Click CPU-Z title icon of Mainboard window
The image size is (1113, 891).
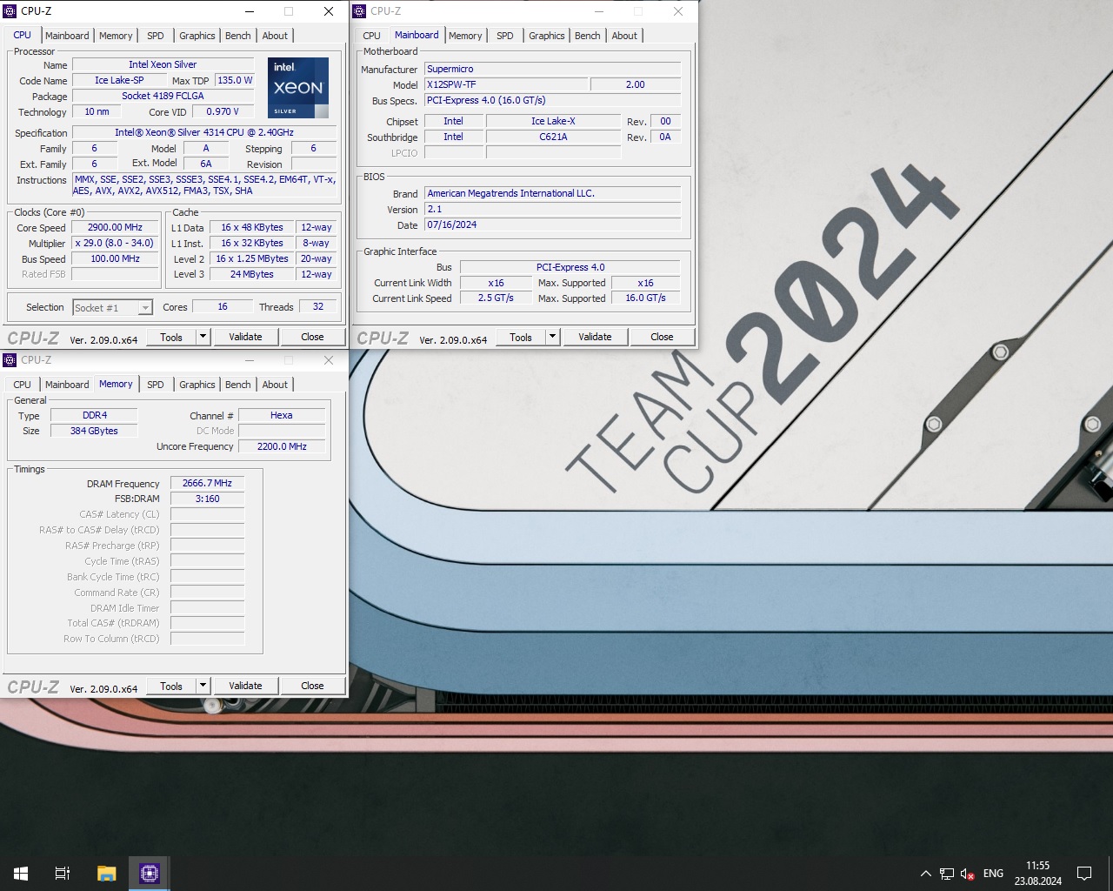359,11
